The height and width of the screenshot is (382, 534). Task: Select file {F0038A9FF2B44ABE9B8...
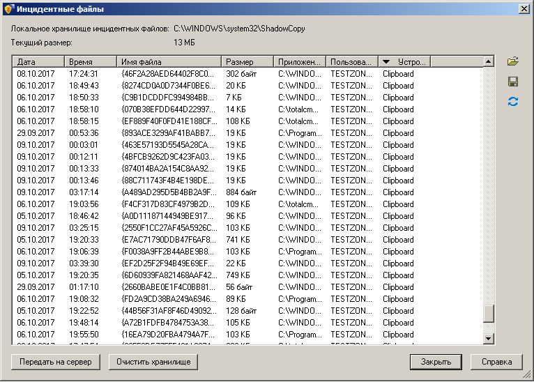(168, 252)
